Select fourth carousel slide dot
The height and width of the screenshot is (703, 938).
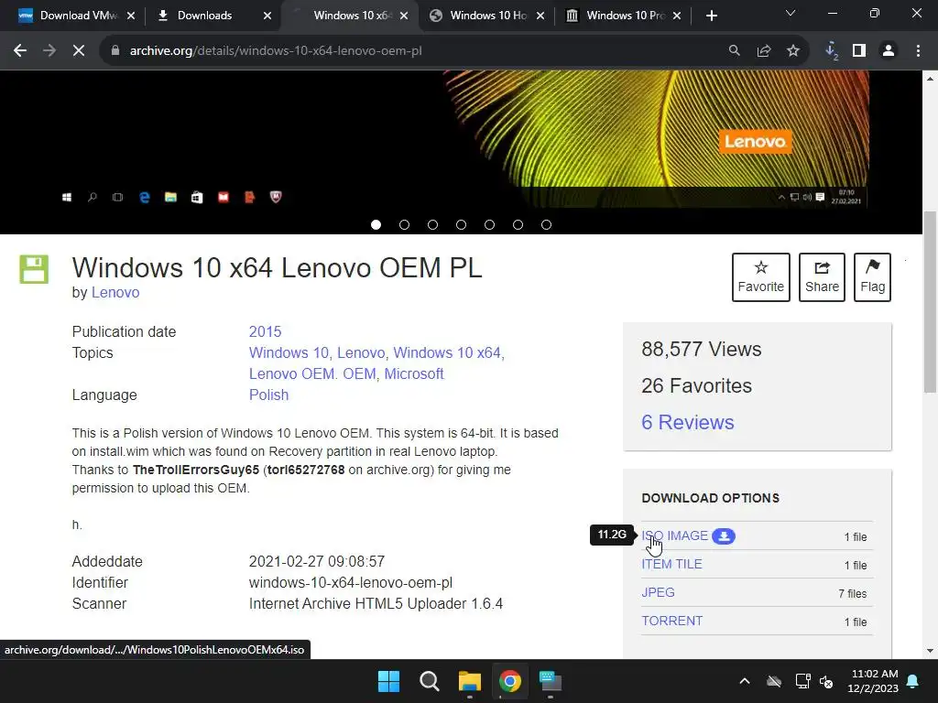click(x=462, y=225)
